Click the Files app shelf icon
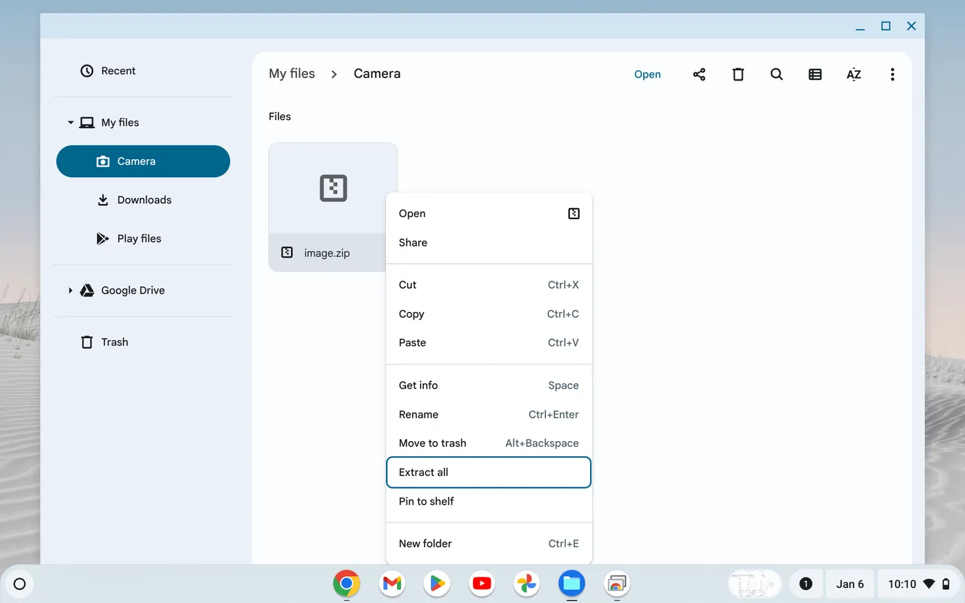 coord(571,584)
